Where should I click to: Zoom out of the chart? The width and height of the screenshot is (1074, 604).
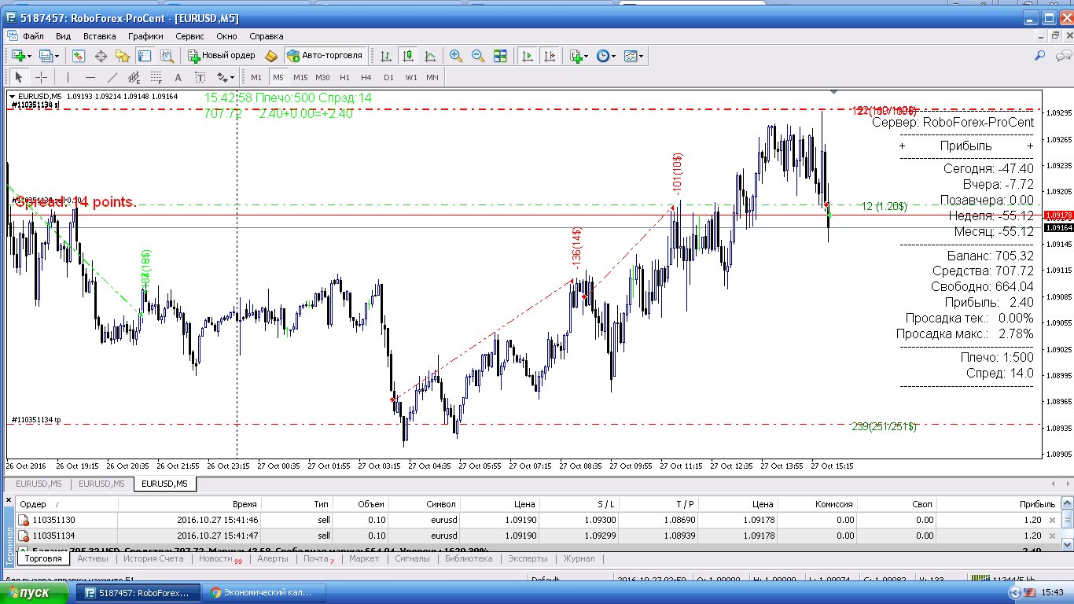pos(478,56)
